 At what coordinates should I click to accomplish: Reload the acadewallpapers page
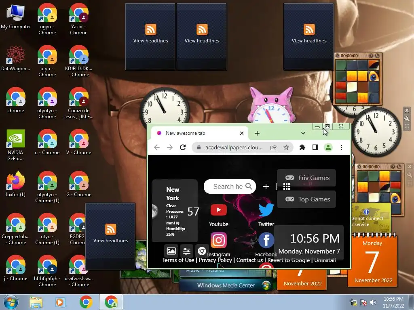[x=183, y=147]
